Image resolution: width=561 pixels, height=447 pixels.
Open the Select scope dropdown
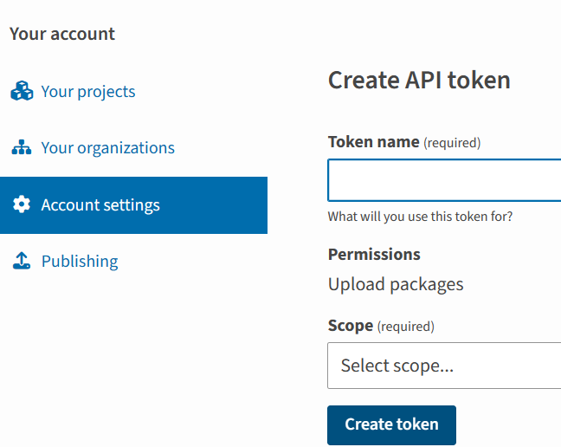click(444, 366)
